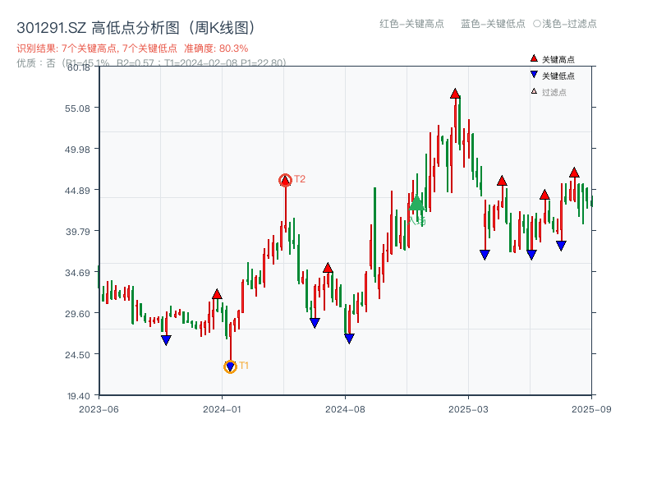657x493 pixels.
Task: Click the 优质：否 parameter line
Action: [148, 62]
